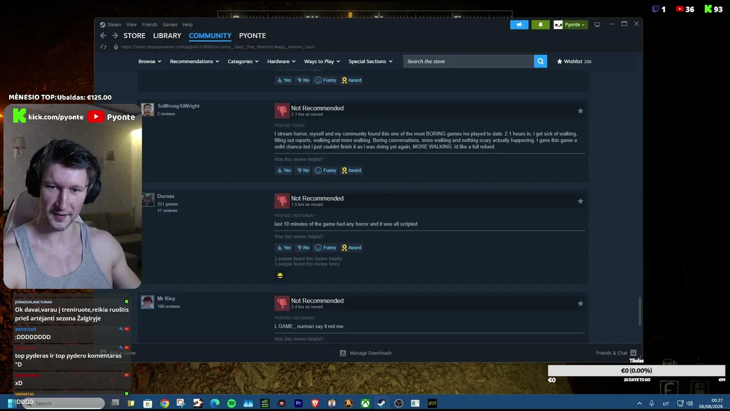Viewport: 730px width, 411px height.
Task: Open Google Chrome from the taskbar
Action: (x=164, y=404)
